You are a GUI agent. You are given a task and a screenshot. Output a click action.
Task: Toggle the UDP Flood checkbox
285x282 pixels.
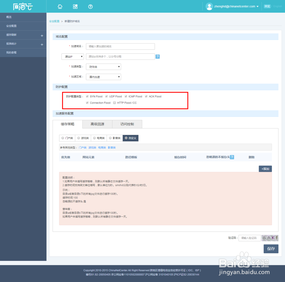[x=107, y=96]
